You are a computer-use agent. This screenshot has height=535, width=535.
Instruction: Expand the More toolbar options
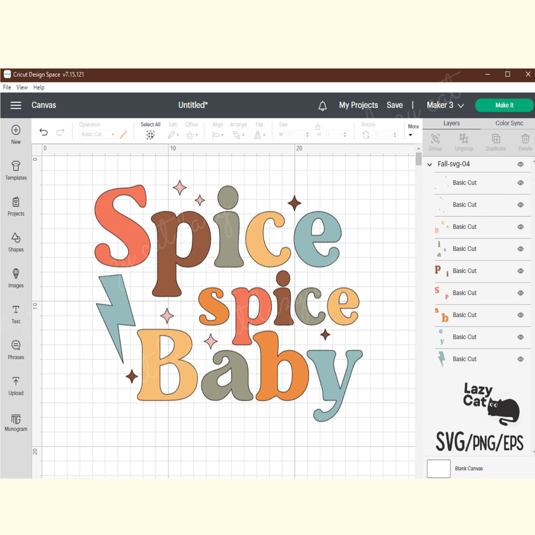click(x=413, y=130)
